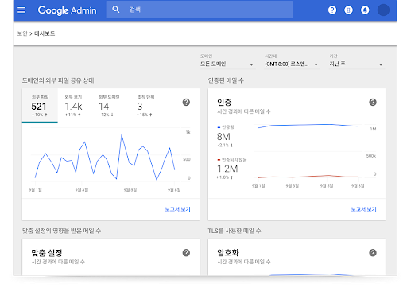
Task: Click the search magnifier icon
Action: (116, 10)
